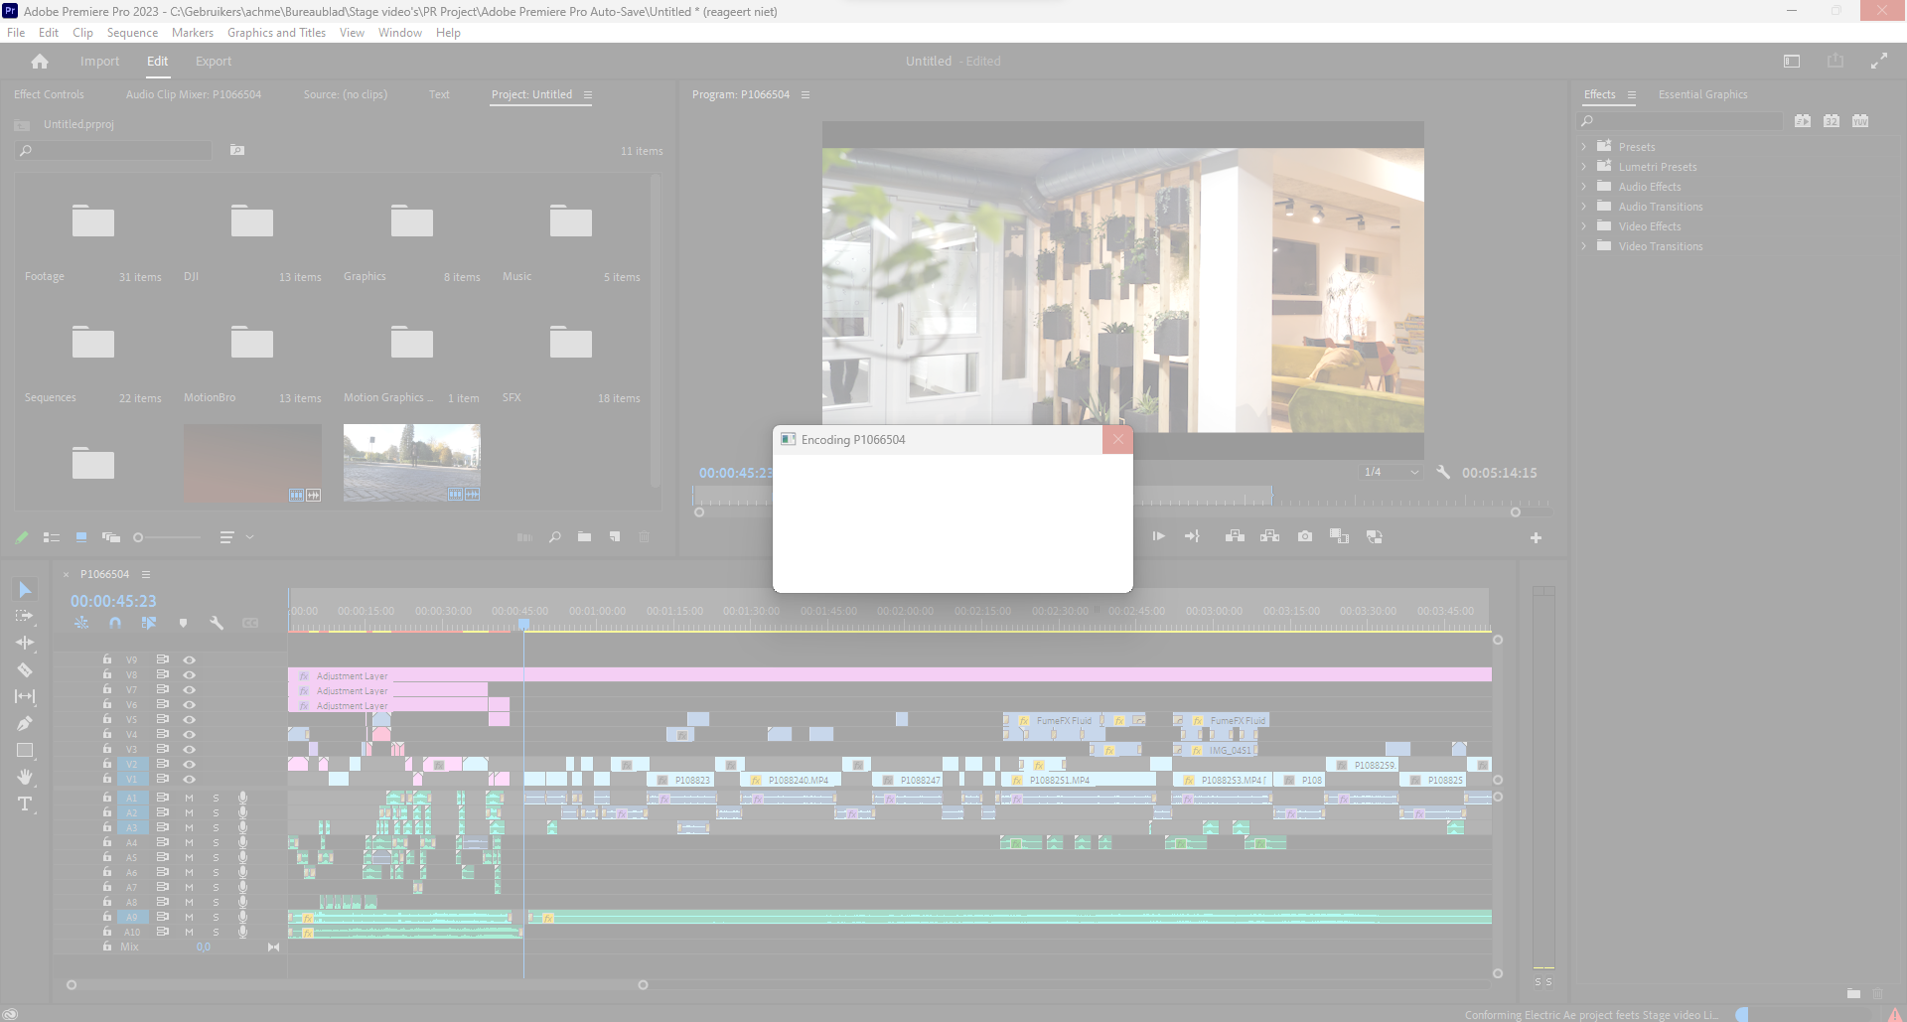Hide video track V3 with eye icon
The image size is (1907, 1022).
(189, 749)
